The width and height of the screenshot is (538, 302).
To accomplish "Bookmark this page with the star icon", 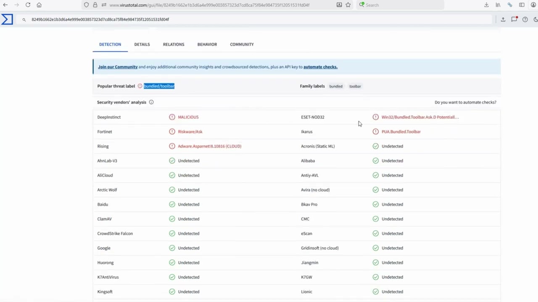I will [x=348, y=5].
